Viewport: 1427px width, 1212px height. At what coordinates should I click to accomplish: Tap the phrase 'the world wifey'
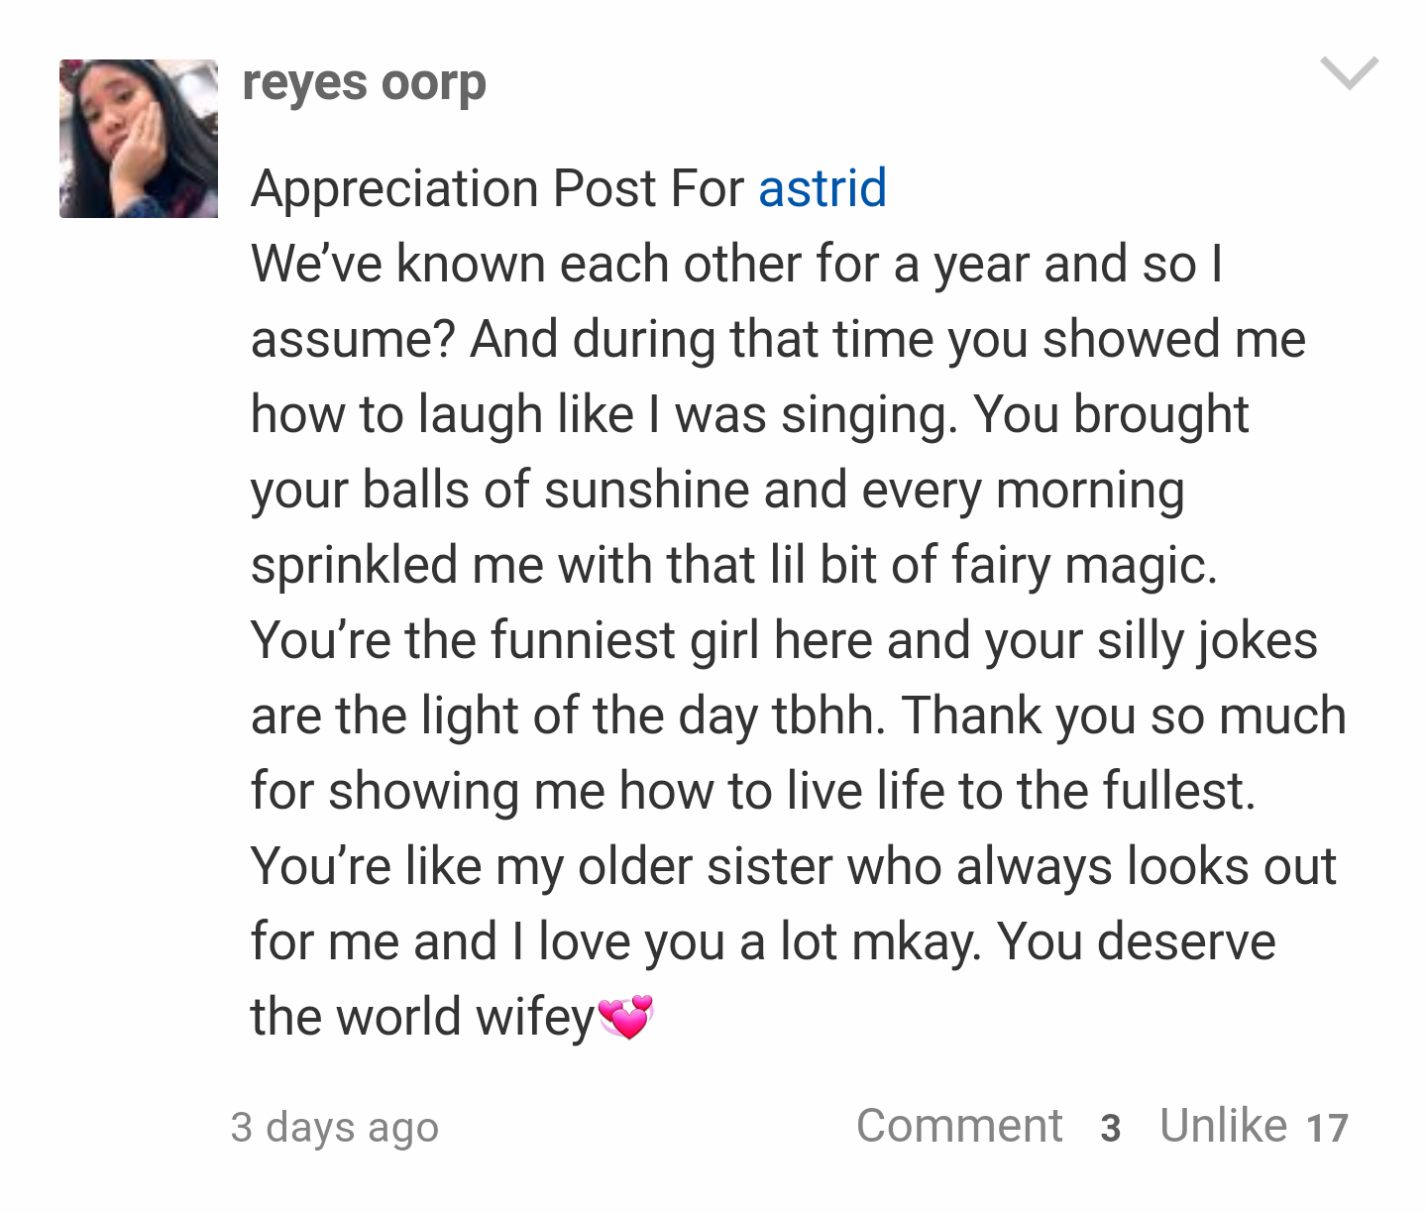[422, 1017]
